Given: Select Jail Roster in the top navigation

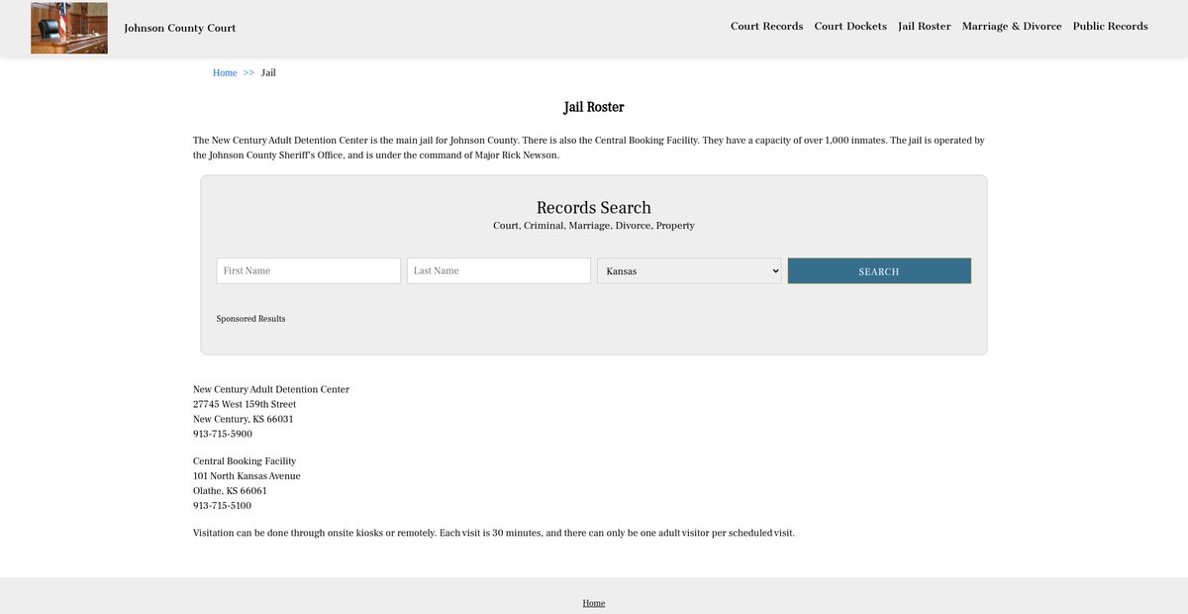Looking at the screenshot, I should click(925, 27).
